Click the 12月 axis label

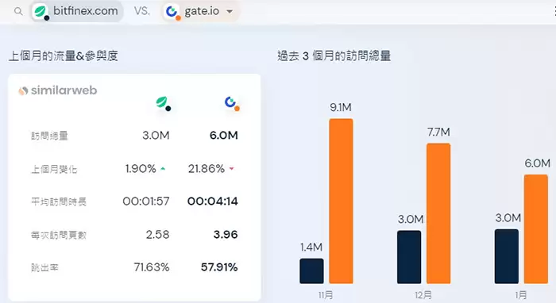coord(423,295)
